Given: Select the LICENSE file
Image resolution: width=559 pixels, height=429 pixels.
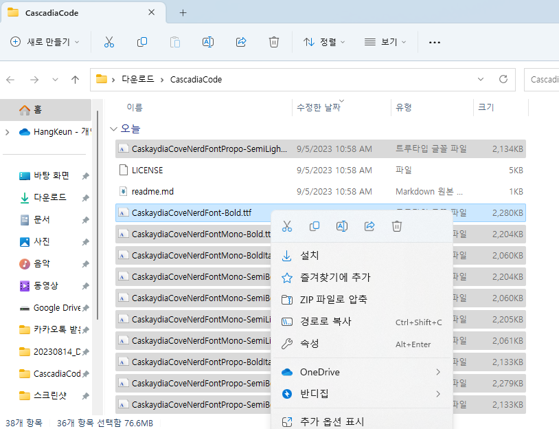Looking at the screenshot, I should (321, 170).
